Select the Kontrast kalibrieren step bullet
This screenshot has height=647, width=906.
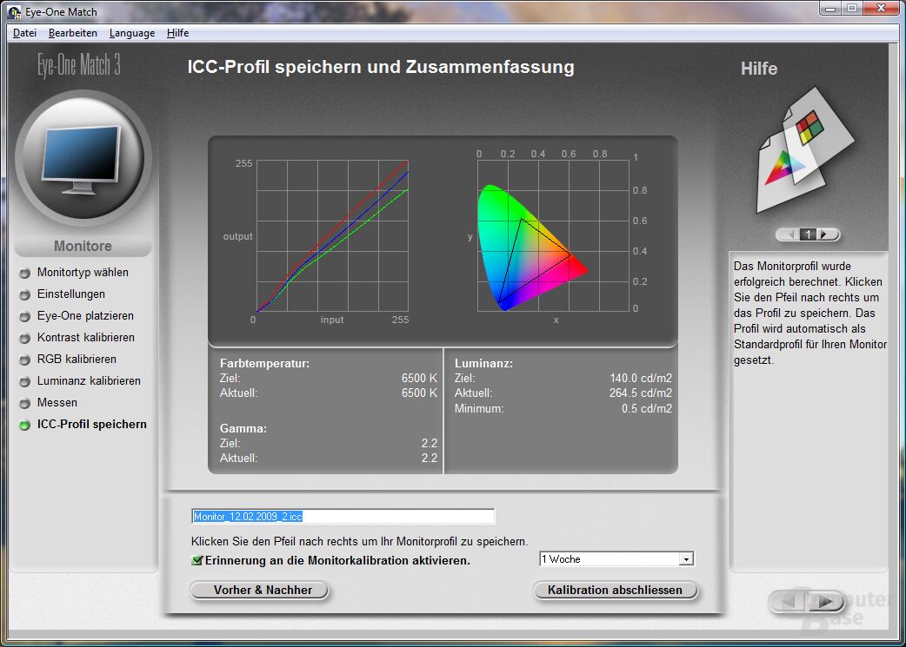[25, 338]
